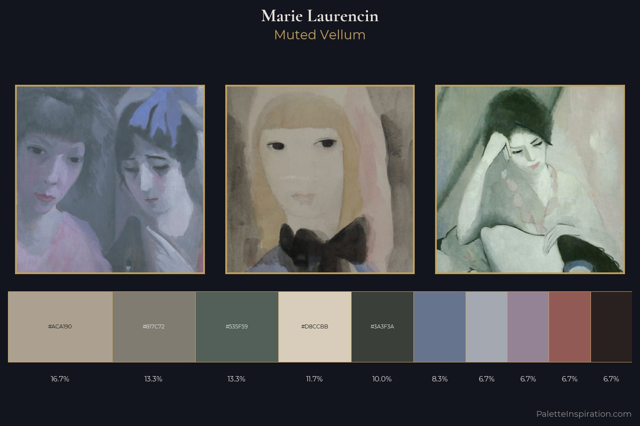The height and width of the screenshot is (426, 640).
Task: Pick the near-black brown swatch
Action: (611, 327)
